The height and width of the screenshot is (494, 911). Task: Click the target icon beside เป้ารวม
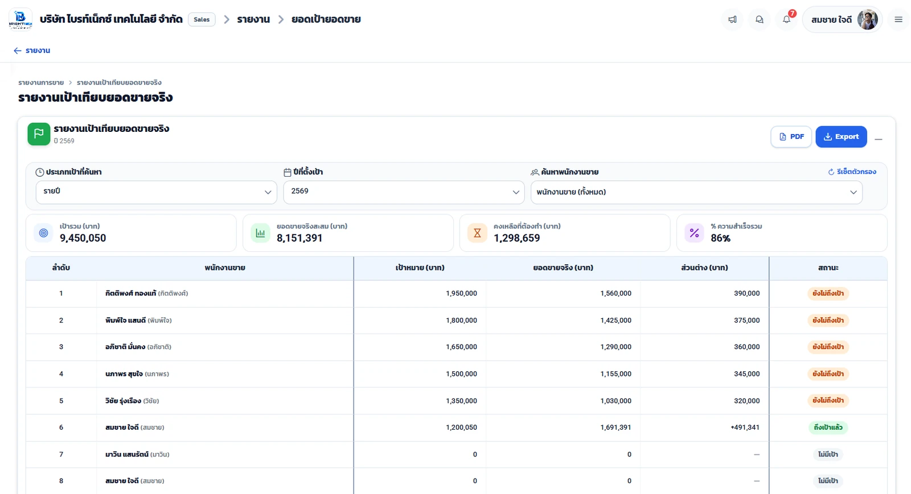(43, 233)
